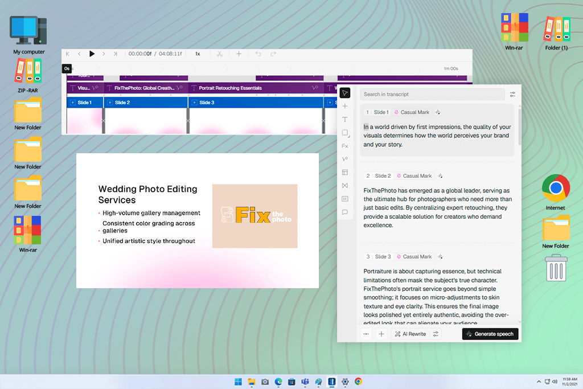Screen dimensions: 583x389
Task: Click the transcript panel scrollbar
Action: point(519,126)
